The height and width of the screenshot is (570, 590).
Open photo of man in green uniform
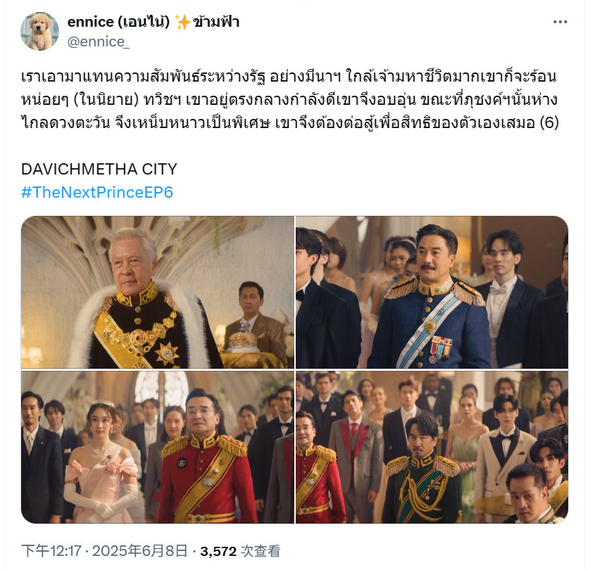432,447
